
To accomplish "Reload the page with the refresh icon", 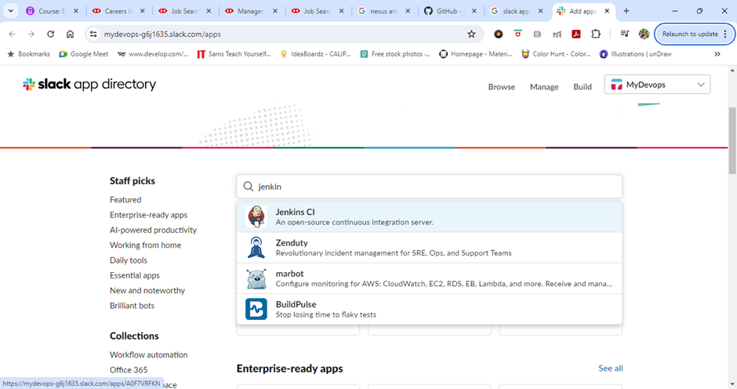I will click(x=51, y=34).
